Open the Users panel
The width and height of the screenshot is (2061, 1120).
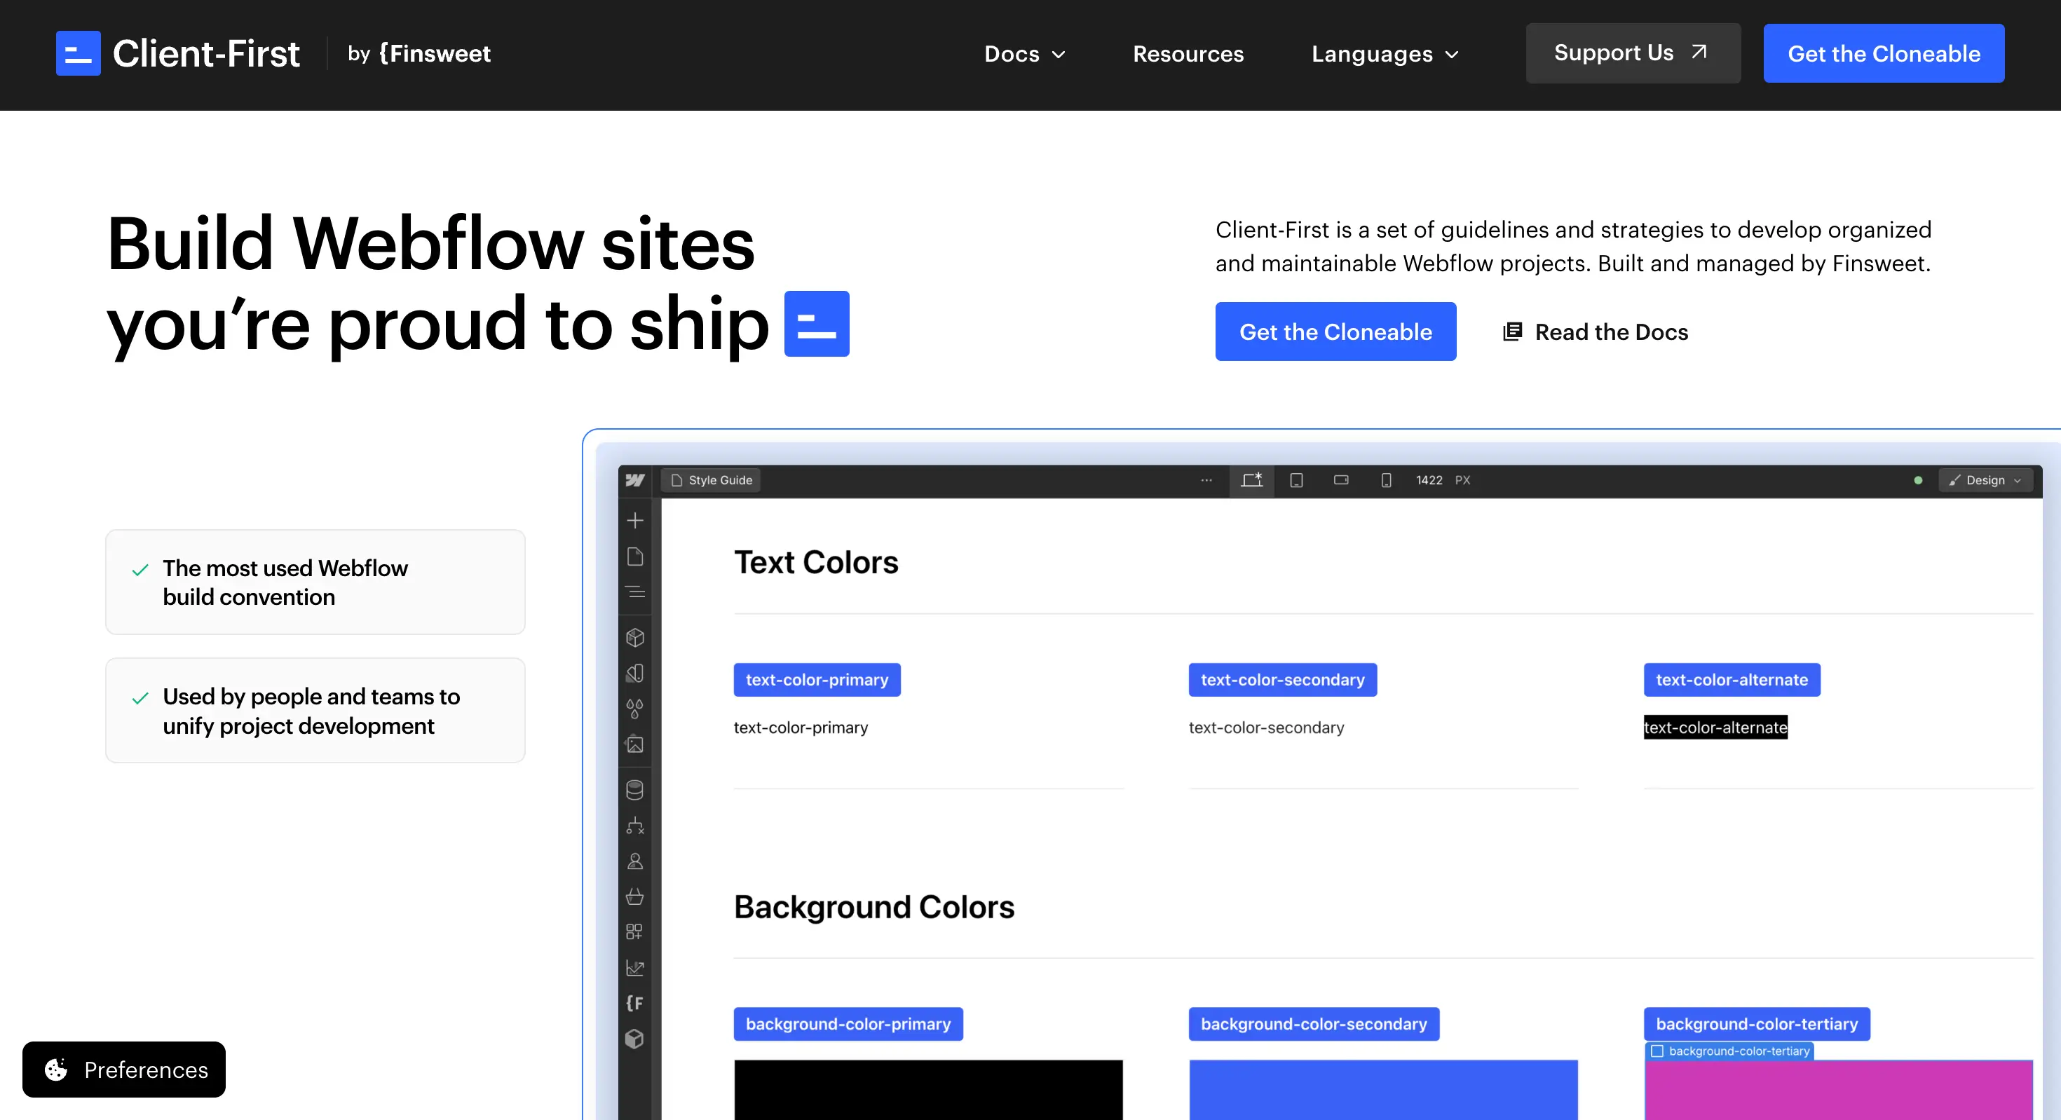634,861
